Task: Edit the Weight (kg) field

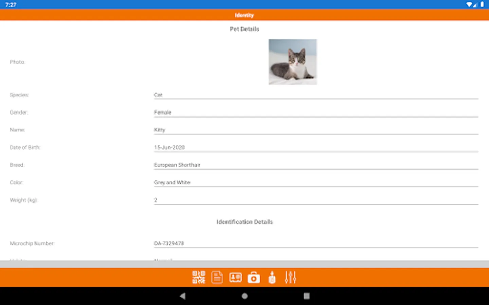Action: (316, 200)
